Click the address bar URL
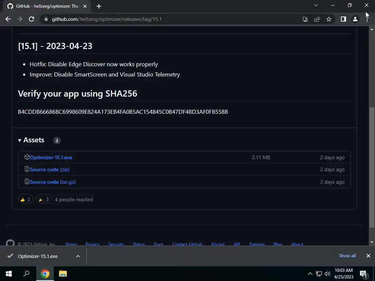 (107, 19)
